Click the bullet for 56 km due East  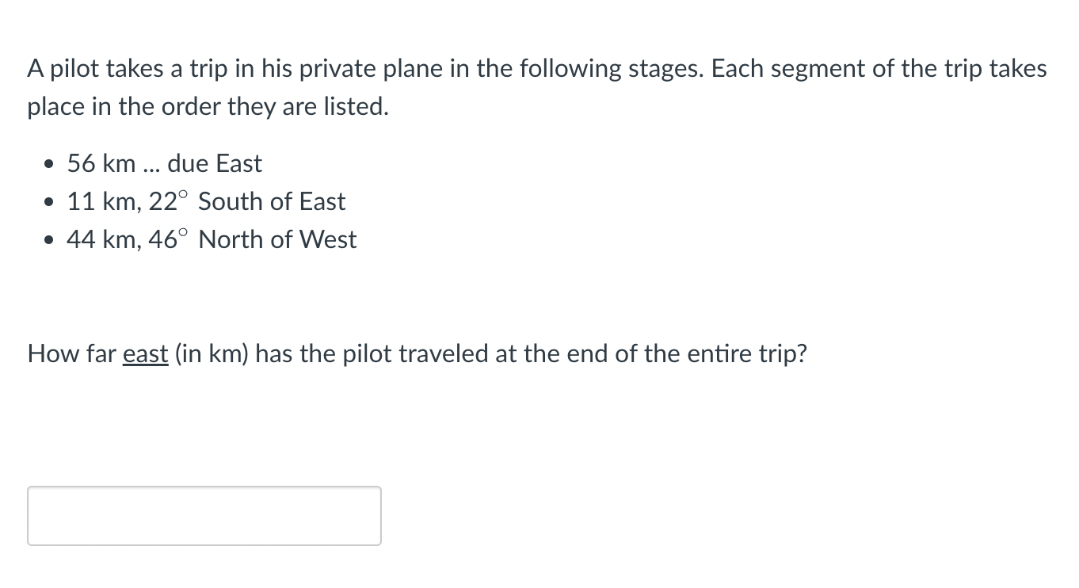click(48, 164)
